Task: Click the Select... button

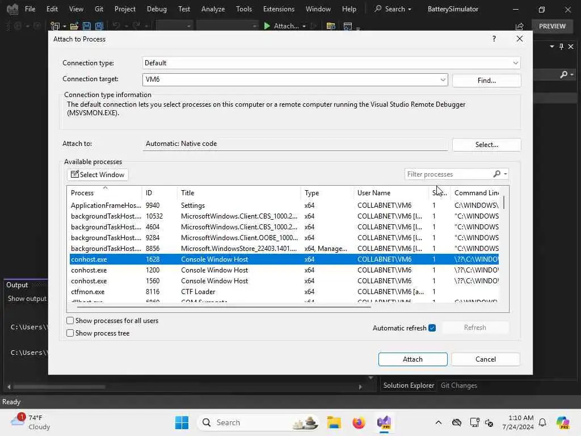Action: 486,145
